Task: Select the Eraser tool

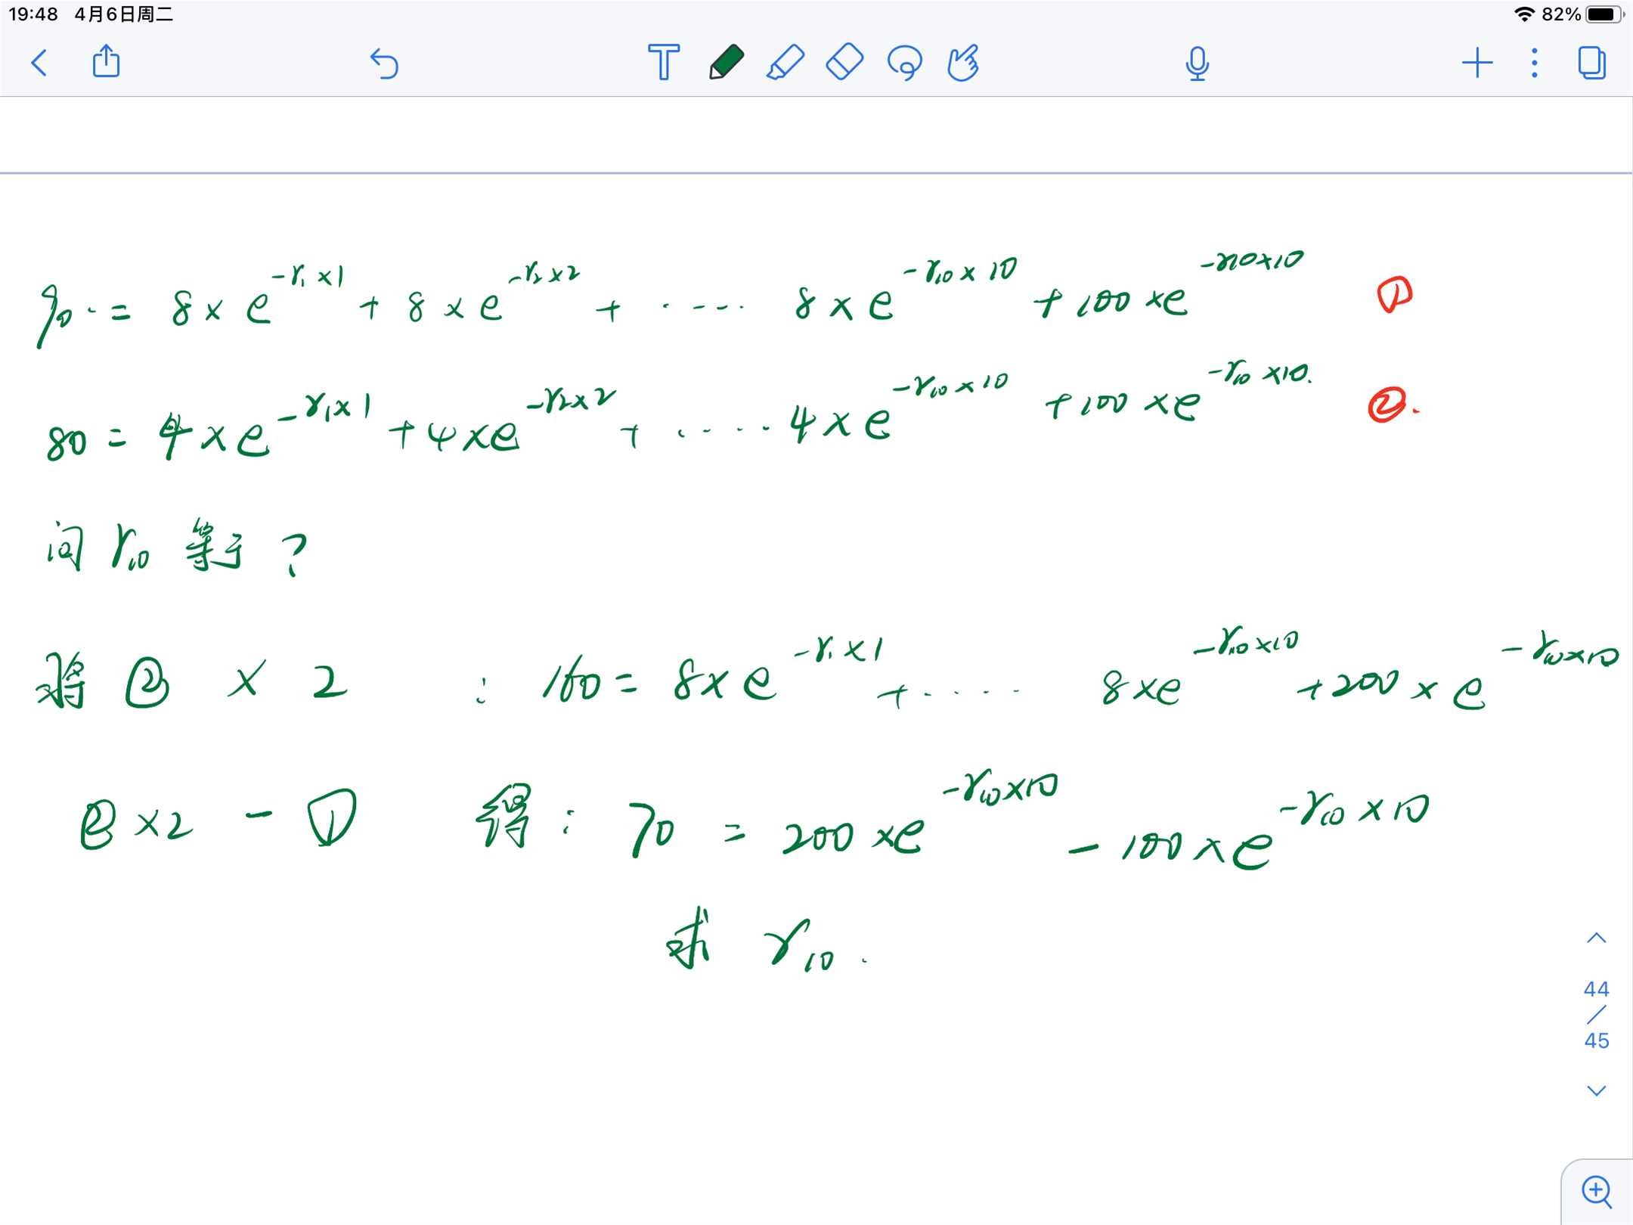Action: click(844, 62)
